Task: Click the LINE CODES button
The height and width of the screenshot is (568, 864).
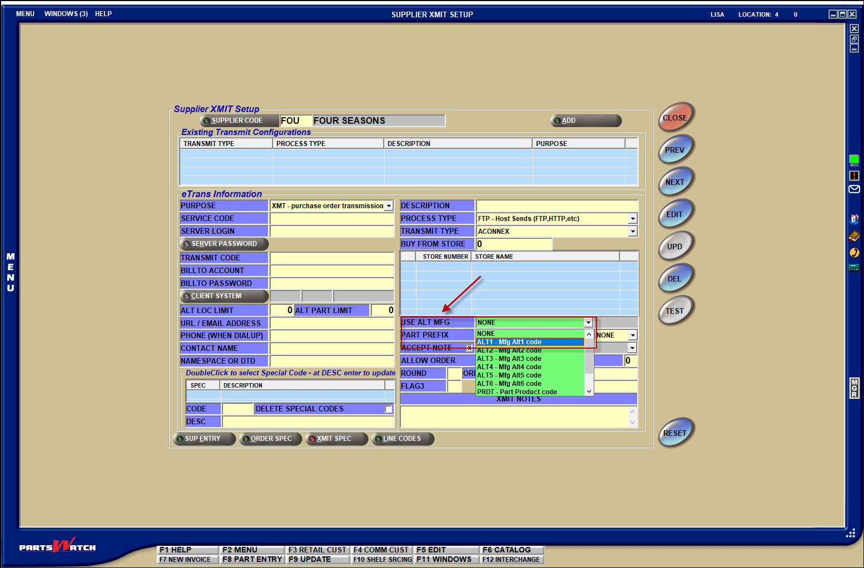Action: (402, 439)
